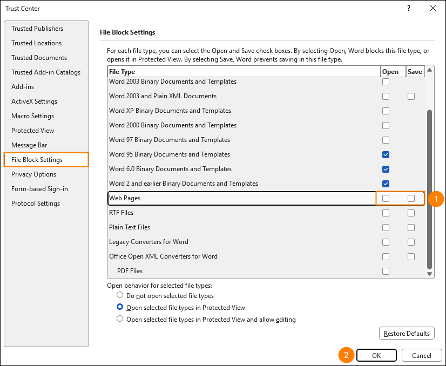Check Open for Plain Text Files
Viewport: 446px width, 366px height.
point(386,227)
